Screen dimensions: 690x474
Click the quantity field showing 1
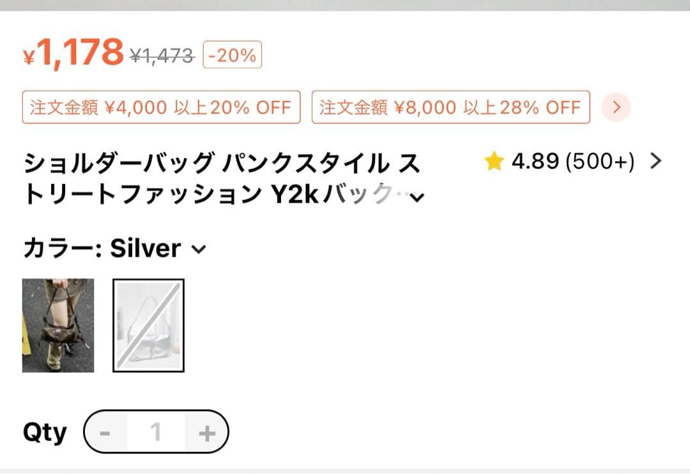coord(156,432)
